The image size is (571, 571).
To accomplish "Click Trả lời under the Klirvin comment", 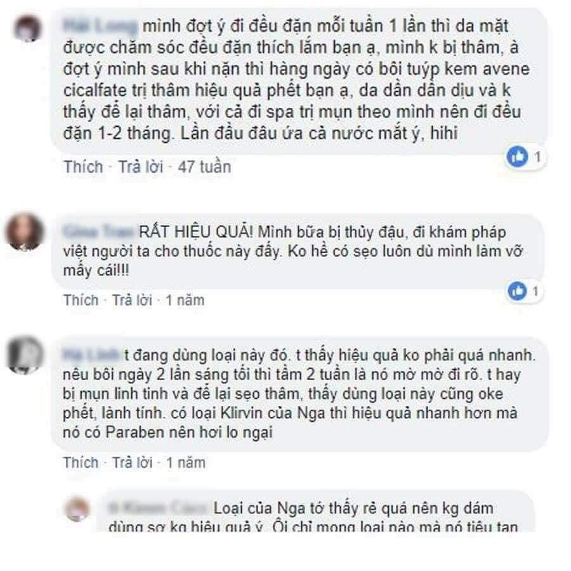I will [x=132, y=463].
